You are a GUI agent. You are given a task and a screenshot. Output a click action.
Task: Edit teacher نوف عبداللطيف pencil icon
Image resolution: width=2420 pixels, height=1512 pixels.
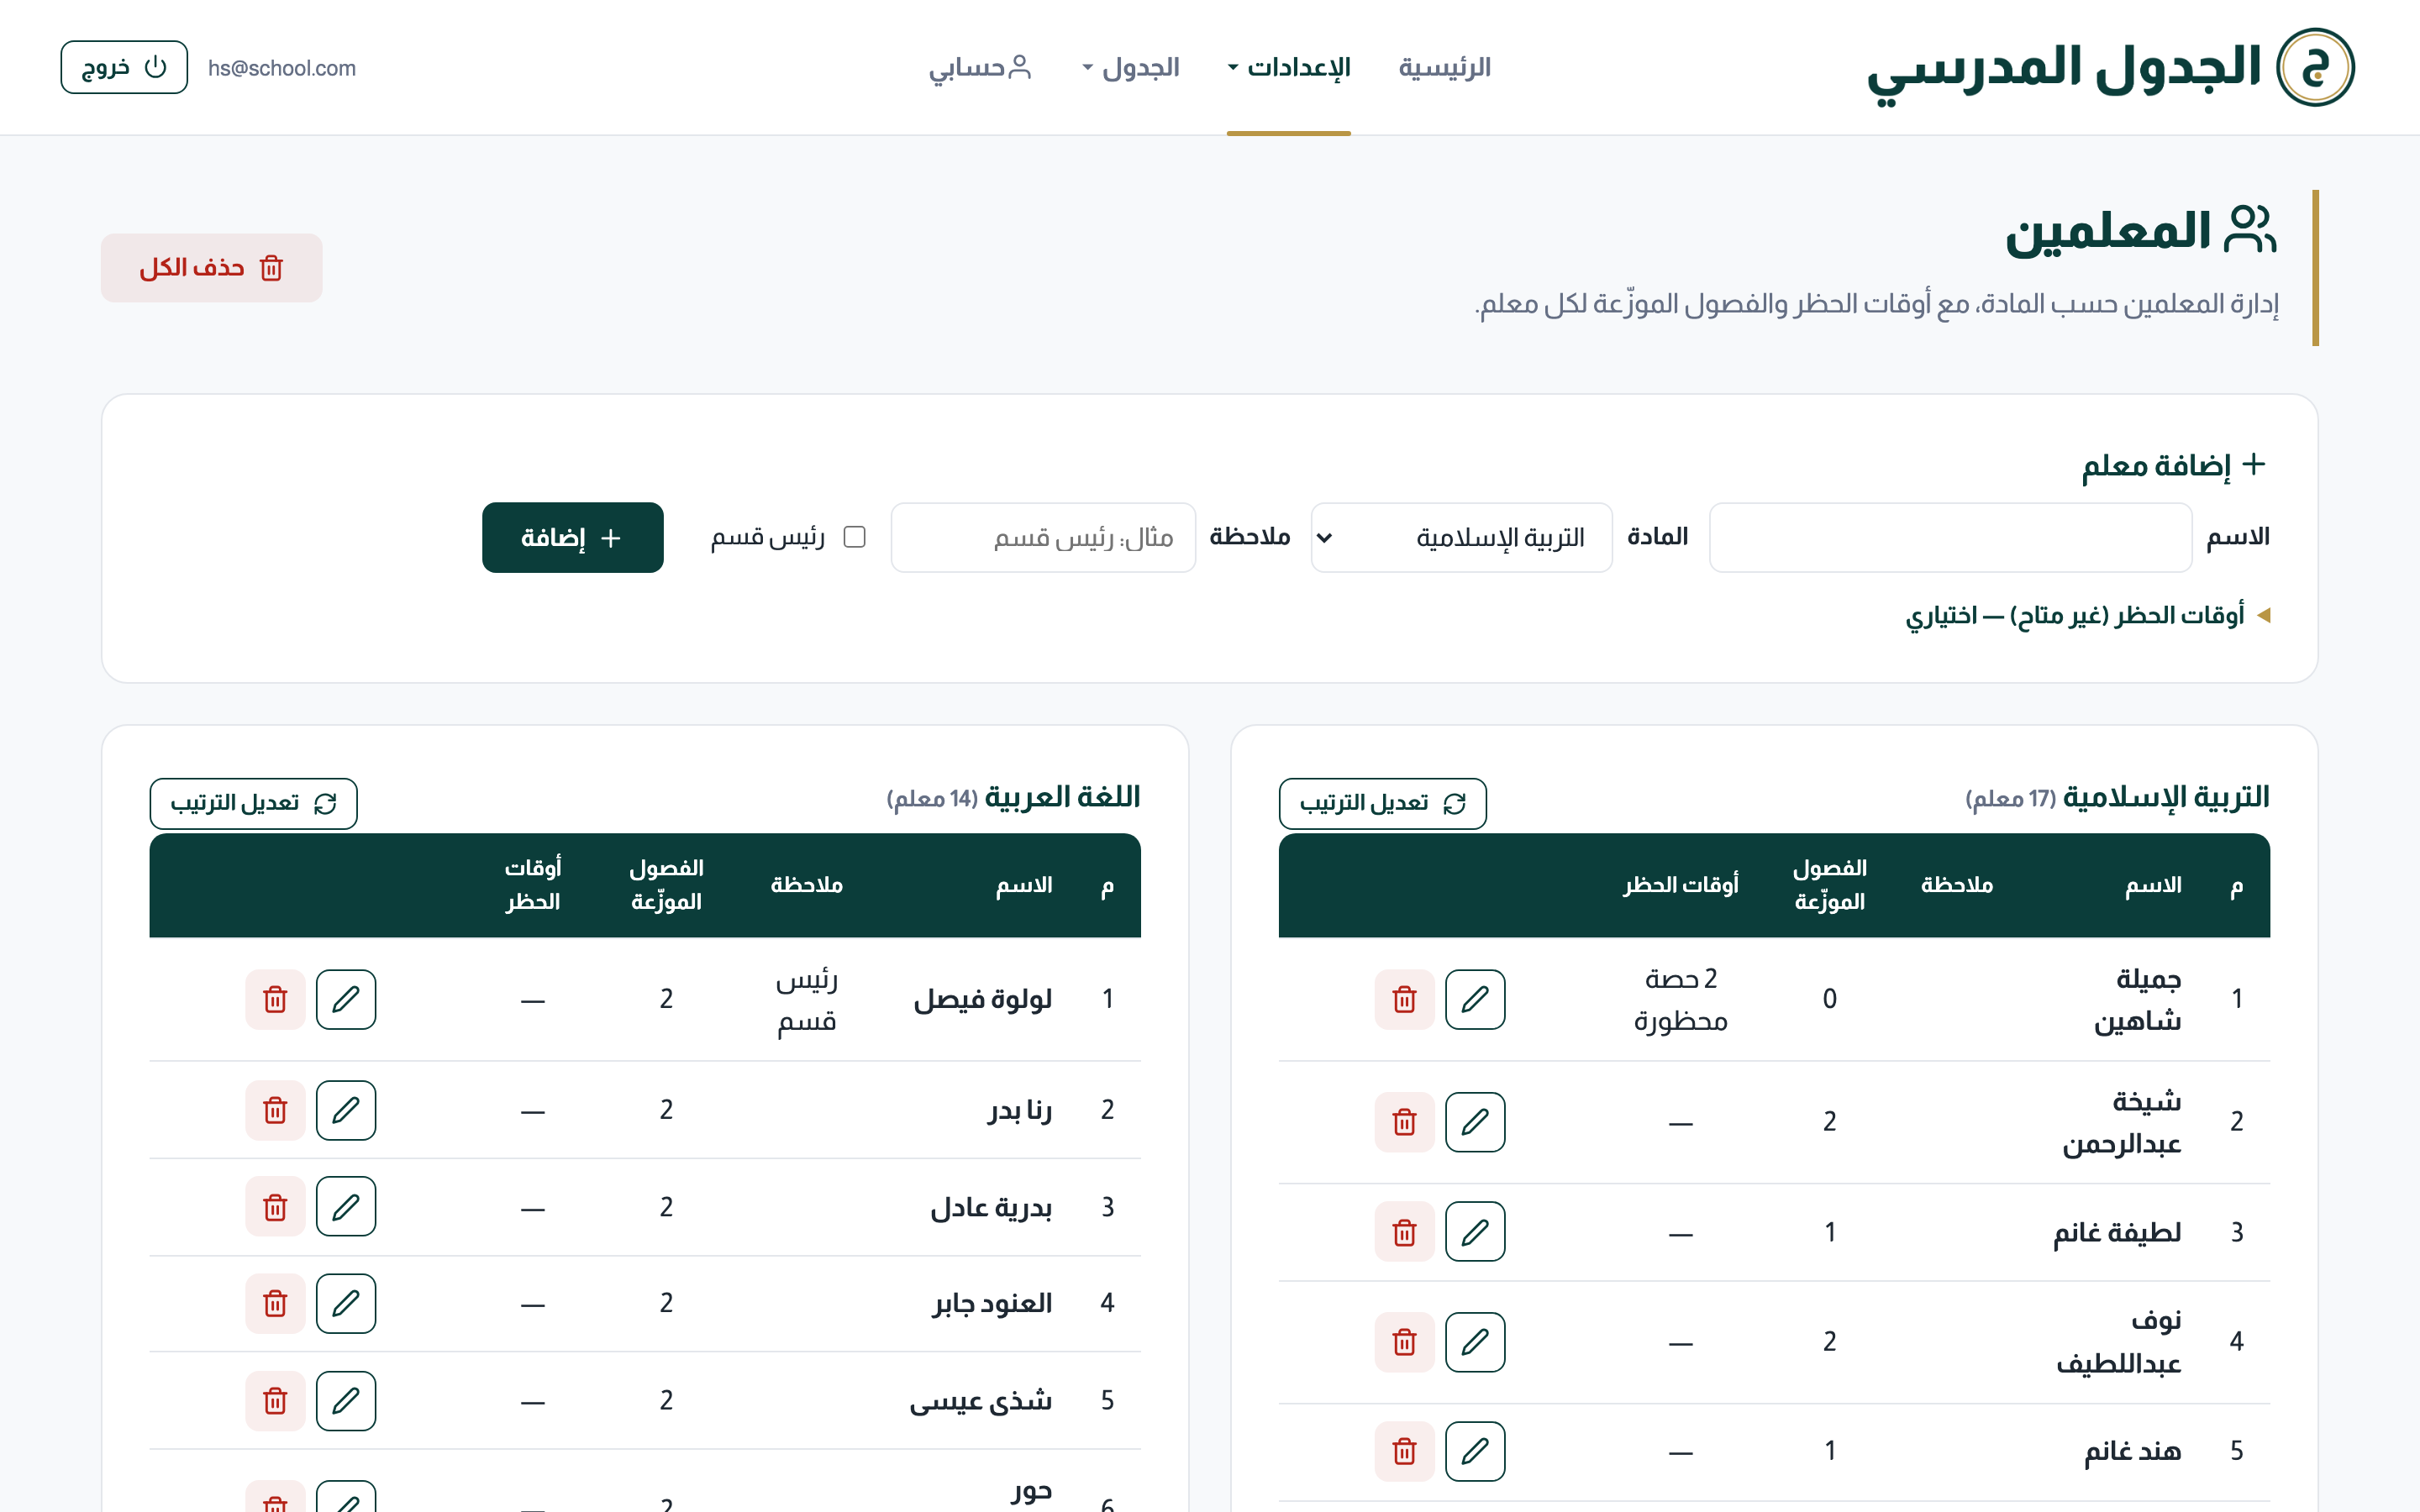point(1475,1342)
